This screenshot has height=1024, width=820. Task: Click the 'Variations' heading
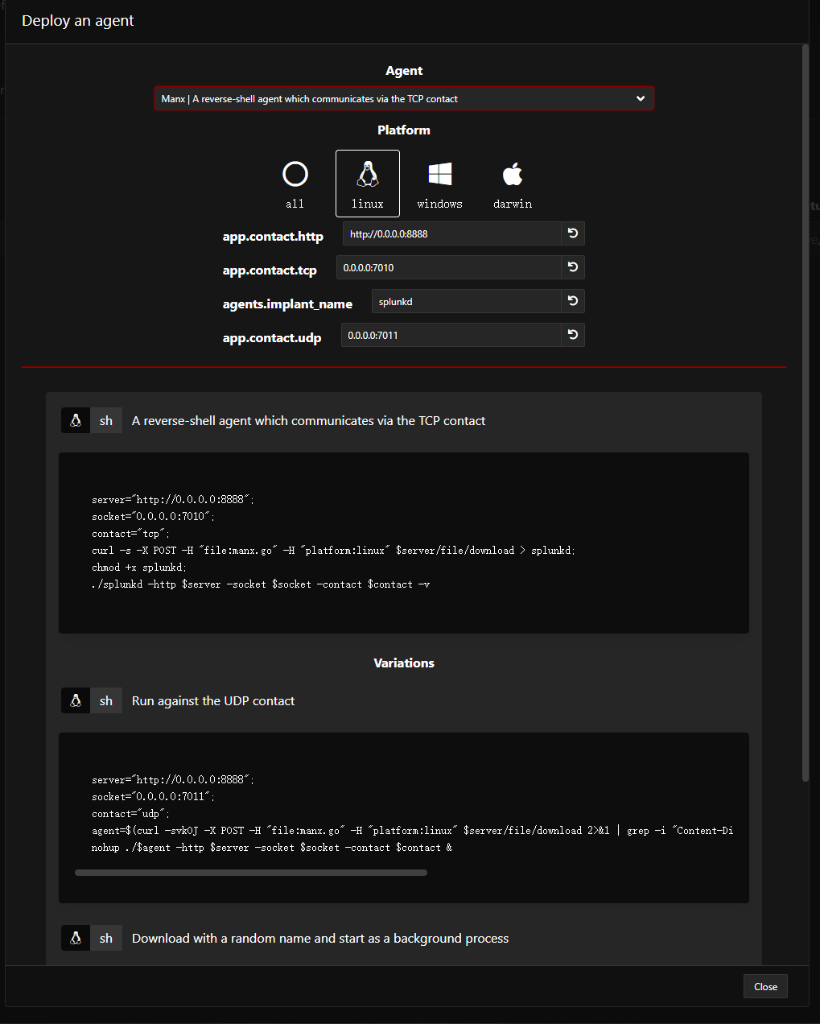point(404,663)
